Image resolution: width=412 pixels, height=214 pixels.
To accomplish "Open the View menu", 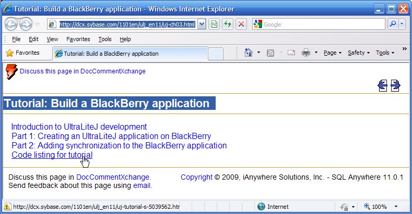I will point(52,39).
